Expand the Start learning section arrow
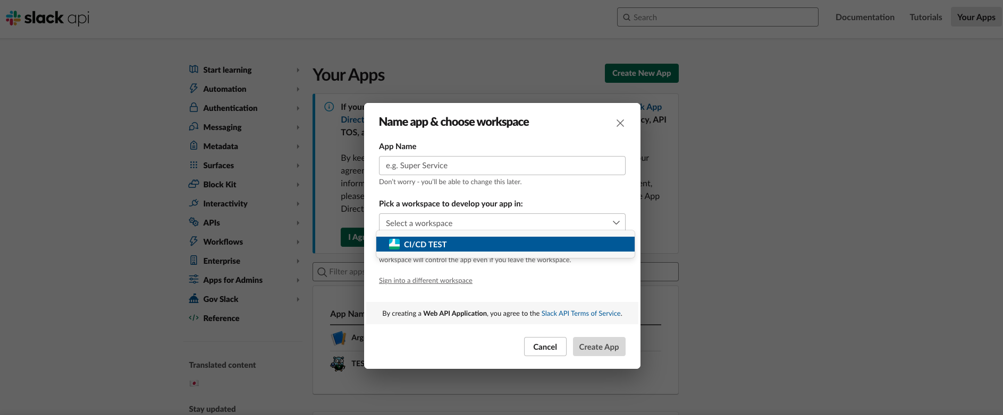 [298, 70]
